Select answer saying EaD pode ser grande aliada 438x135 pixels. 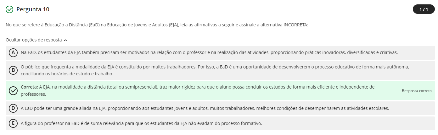click(x=205, y=108)
